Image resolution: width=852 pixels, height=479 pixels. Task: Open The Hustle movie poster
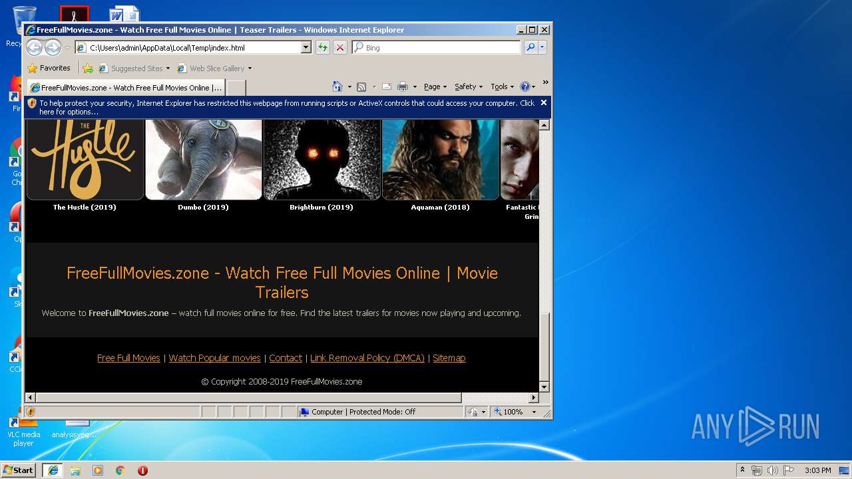click(85, 160)
